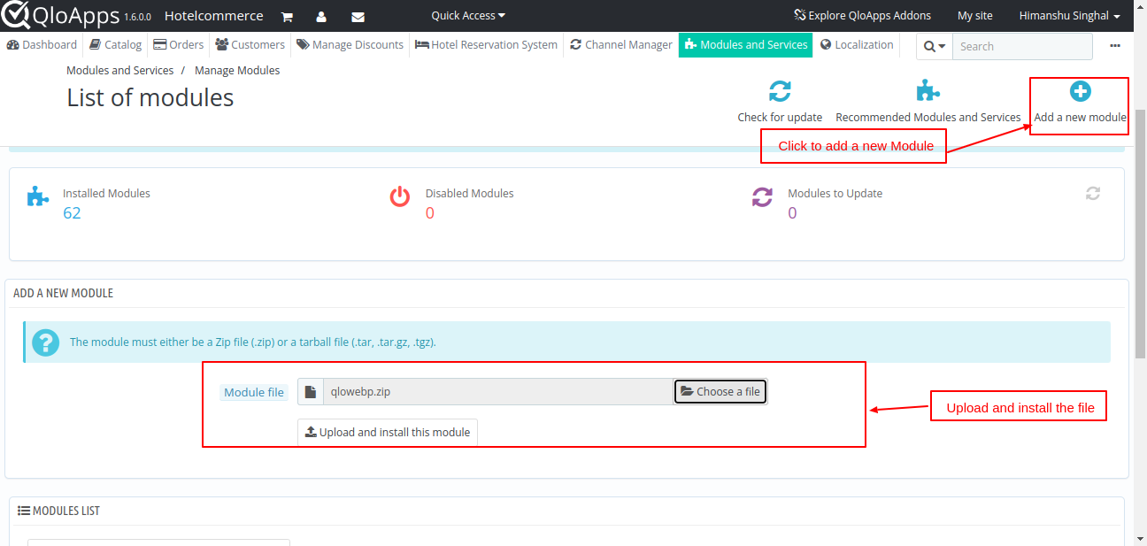Open the Channel Manager menu

pyautogui.click(x=620, y=44)
